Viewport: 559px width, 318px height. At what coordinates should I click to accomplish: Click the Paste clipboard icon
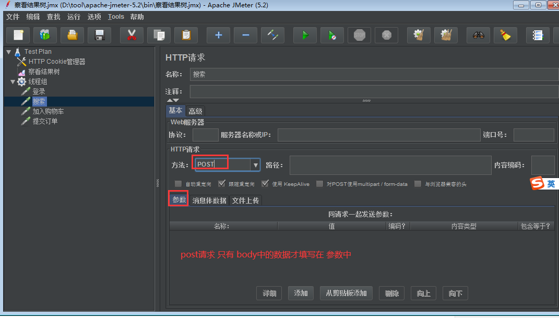(x=186, y=35)
